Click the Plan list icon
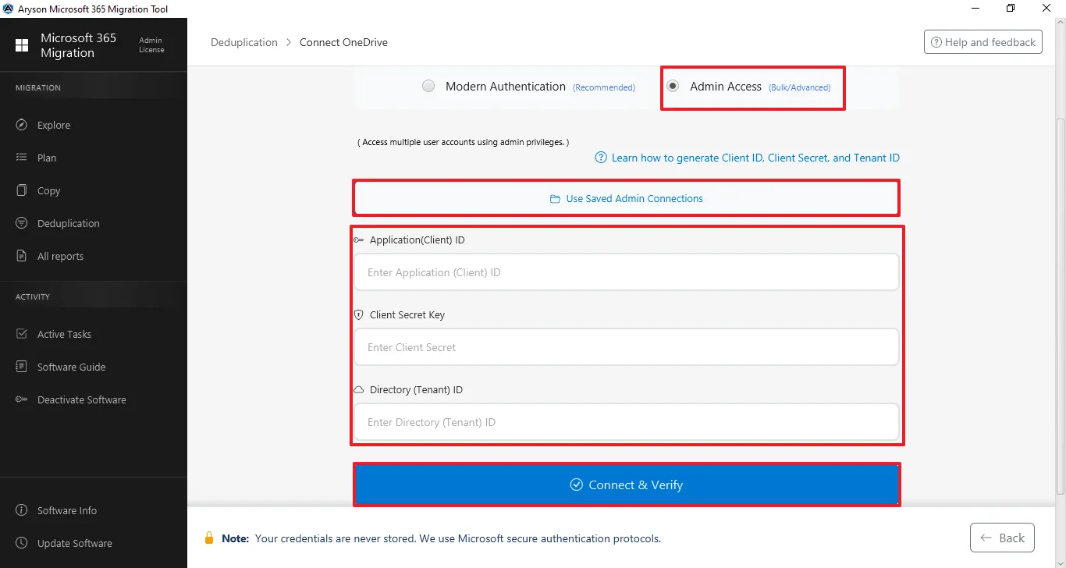The height and width of the screenshot is (568, 1066). tap(22, 158)
